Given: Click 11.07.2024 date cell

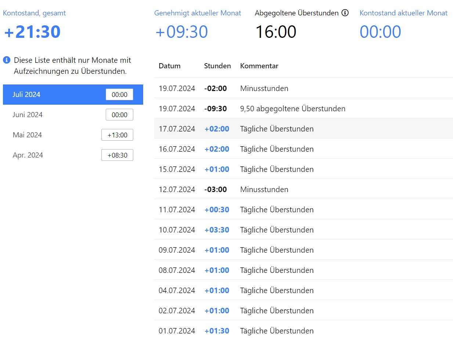Looking at the screenshot, I should 177,210.
